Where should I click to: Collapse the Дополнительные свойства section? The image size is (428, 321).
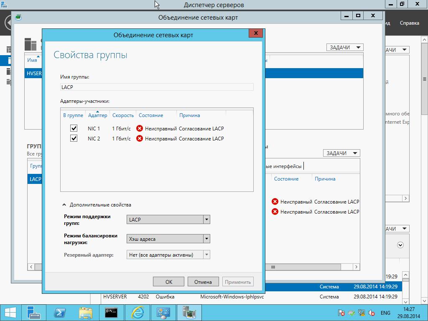[64, 205]
